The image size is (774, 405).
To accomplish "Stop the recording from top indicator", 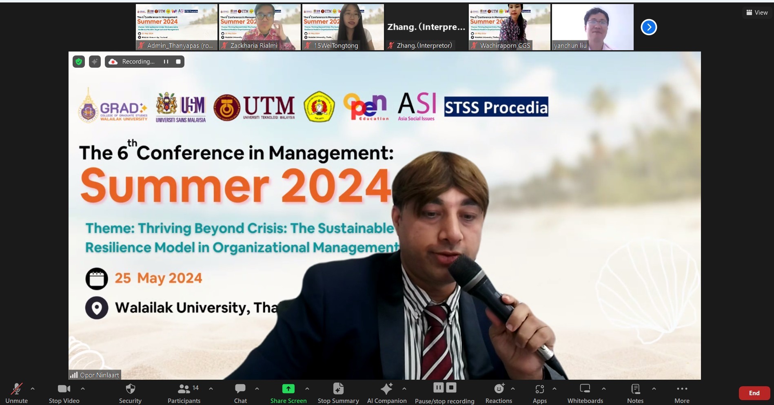I will coord(178,62).
